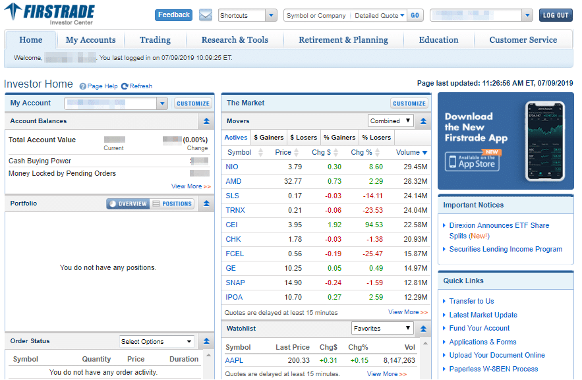Image resolution: width=582 pixels, height=380 pixels.
Task: Open Direxion Announces ETF Share Splits notice
Action: pyautogui.click(x=499, y=231)
